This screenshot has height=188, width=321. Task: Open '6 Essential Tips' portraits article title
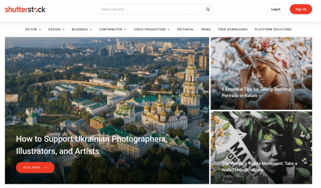tap(256, 92)
